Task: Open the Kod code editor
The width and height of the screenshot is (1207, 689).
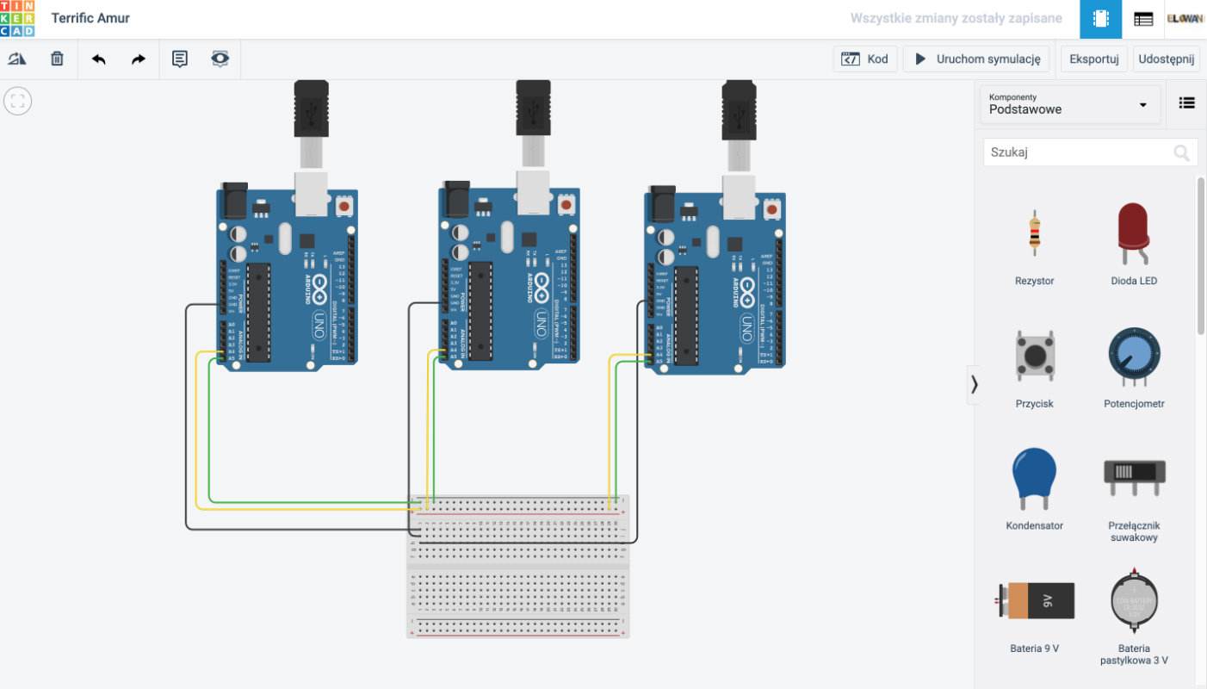Action: [865, 59]
